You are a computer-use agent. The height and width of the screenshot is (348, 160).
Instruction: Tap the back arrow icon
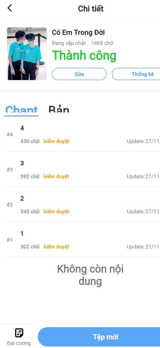(x=10, y=8)
